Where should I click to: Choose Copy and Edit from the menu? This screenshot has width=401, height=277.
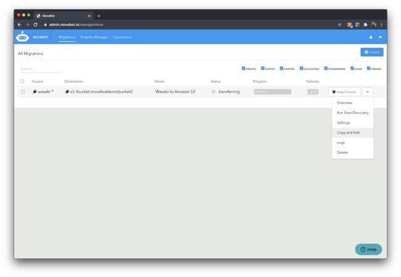coord(348,132)
